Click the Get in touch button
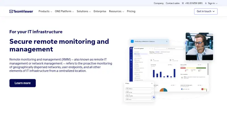The image size is (227, 125). pyautogui.click(x=206, y=11)
